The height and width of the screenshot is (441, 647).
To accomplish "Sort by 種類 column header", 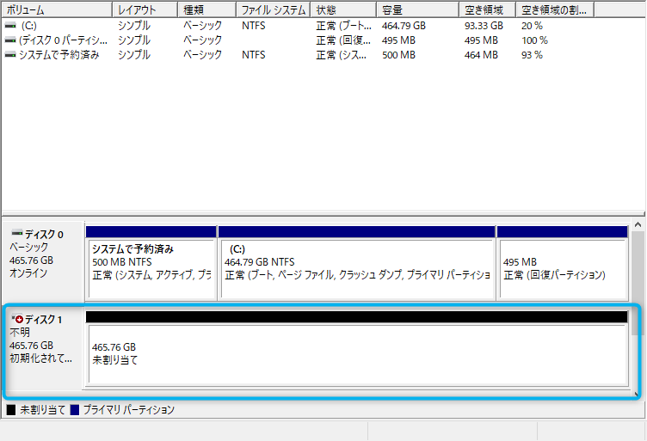I will coord(207,9).
